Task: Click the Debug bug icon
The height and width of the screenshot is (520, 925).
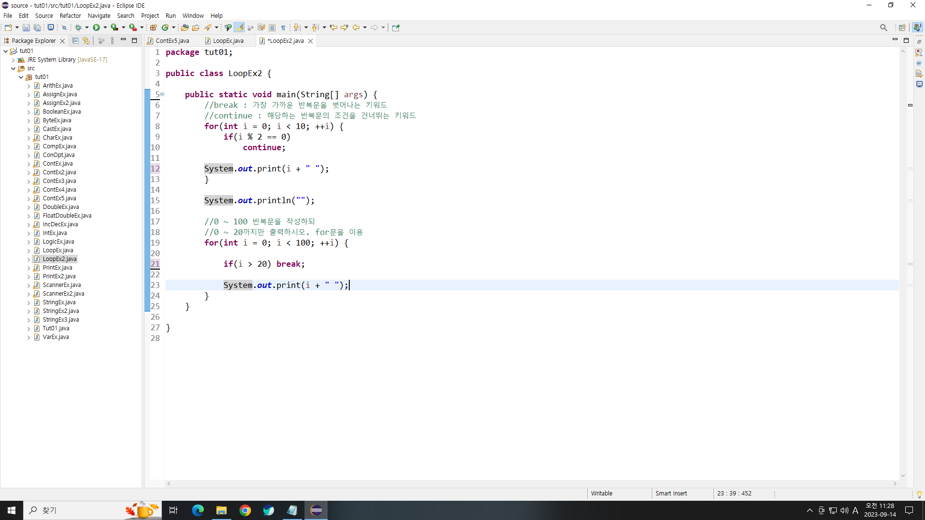Action: tap(78, 27)
